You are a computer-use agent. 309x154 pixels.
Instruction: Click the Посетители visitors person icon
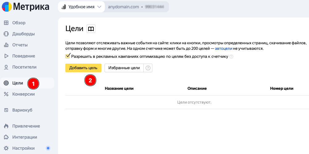(x=6, y=67)
